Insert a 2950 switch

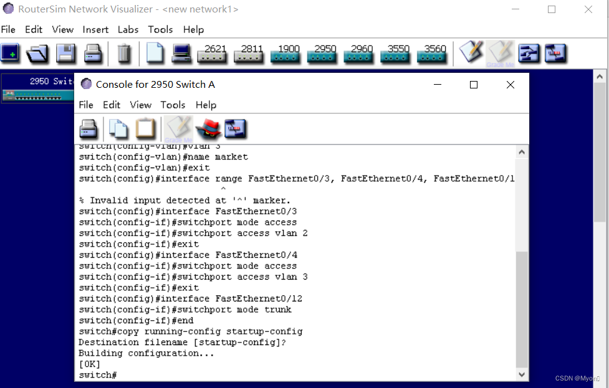(x=322, y=54)
